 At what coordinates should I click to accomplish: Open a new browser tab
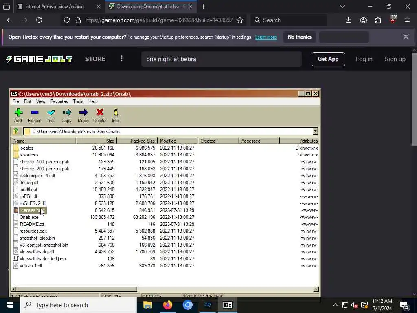click(204, 7)
